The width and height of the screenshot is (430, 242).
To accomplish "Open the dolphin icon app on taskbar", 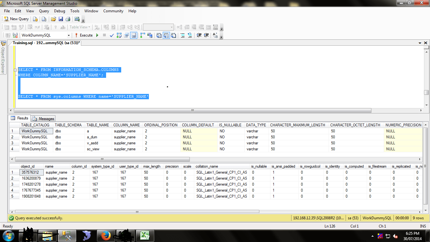I will pyautogui.click(x=86, y=235).
